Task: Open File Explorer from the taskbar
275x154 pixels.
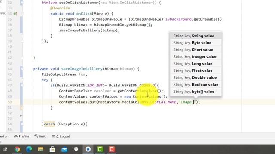Action: (x=41, y=149)
